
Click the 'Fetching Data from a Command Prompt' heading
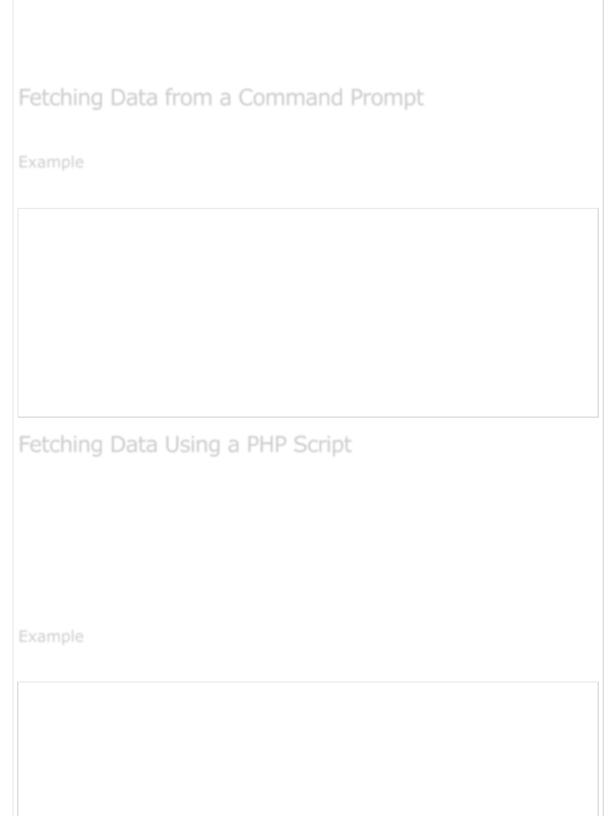click(221, 98)
